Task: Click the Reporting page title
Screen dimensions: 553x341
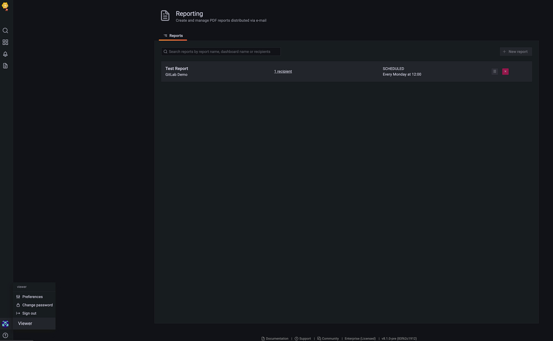Action: pos(189,14)
